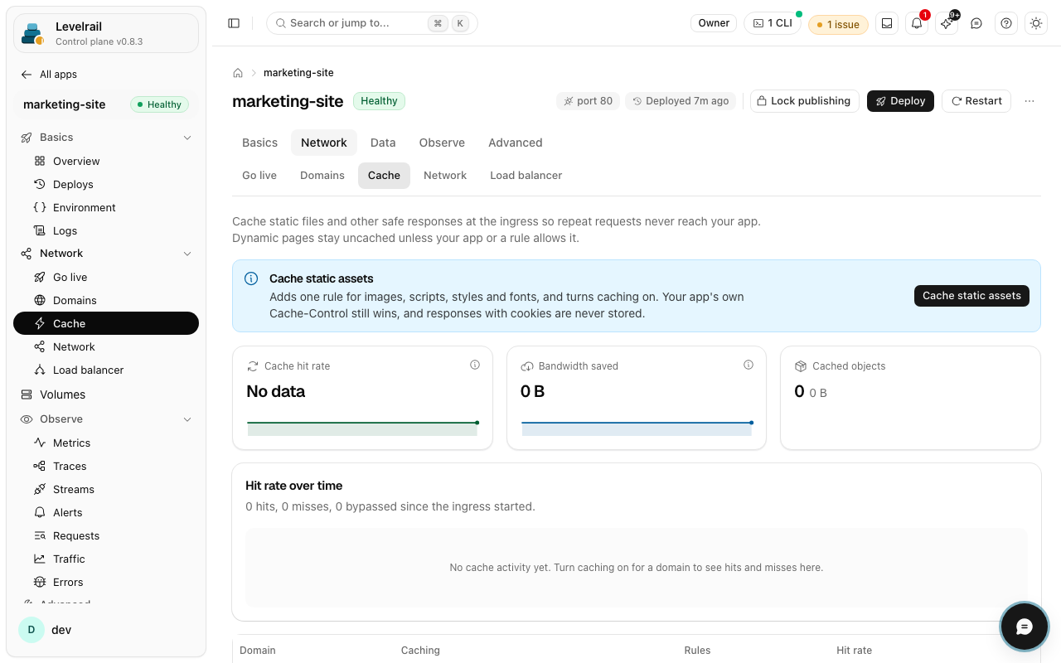
Task: Open the dev user account menu
Action: coord(106,630)
